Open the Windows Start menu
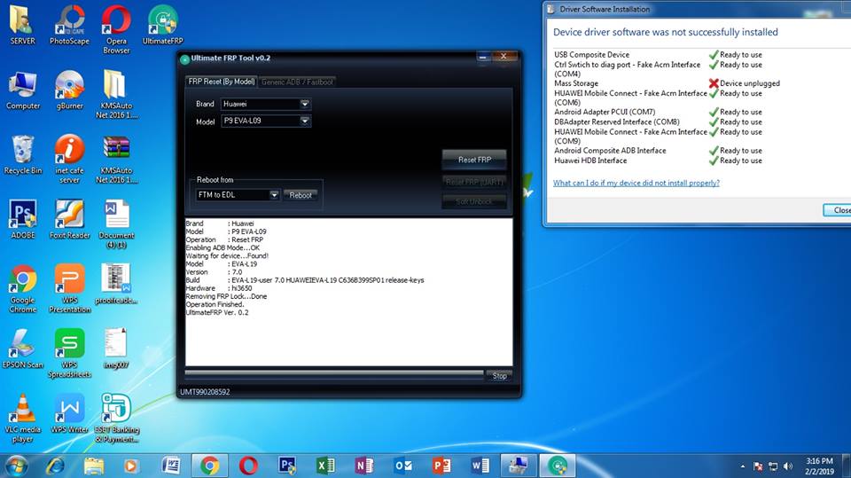The width and height of the screenshot is (851, 478). [16, 466]
